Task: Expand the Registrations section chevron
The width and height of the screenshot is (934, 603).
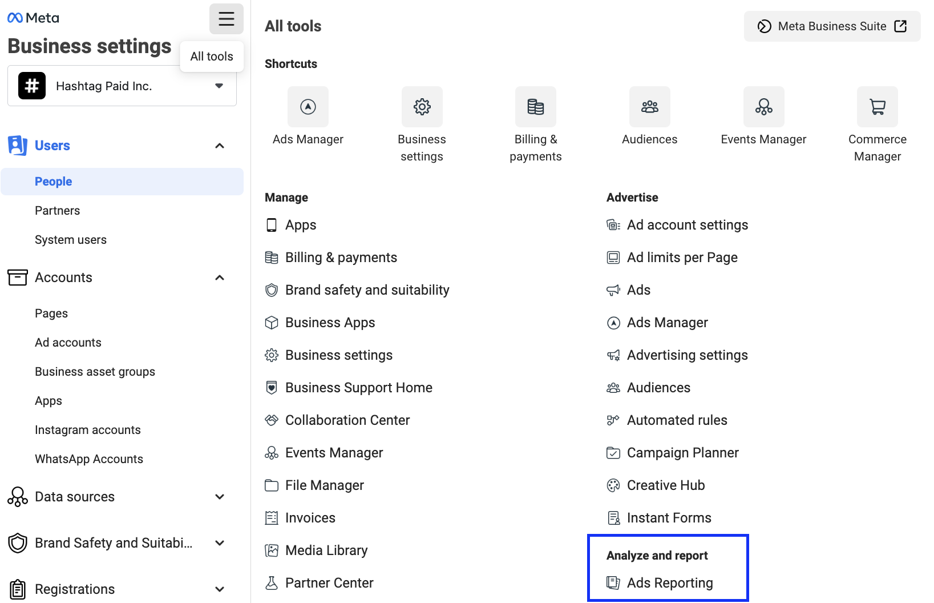Action: coord(220,589)
